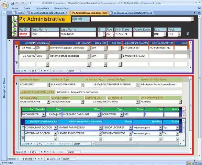
Task: Click the 31-Αυγ-09 visit date cell
Action: (27, 56)
